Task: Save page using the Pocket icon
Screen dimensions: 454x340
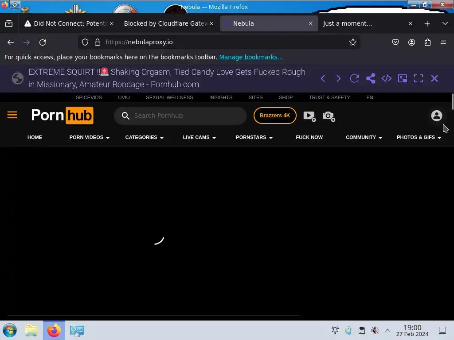Action: (x=395, y=42)
